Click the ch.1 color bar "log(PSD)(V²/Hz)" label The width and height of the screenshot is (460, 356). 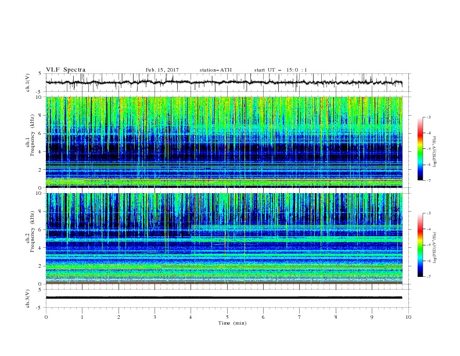coord(435,152)
